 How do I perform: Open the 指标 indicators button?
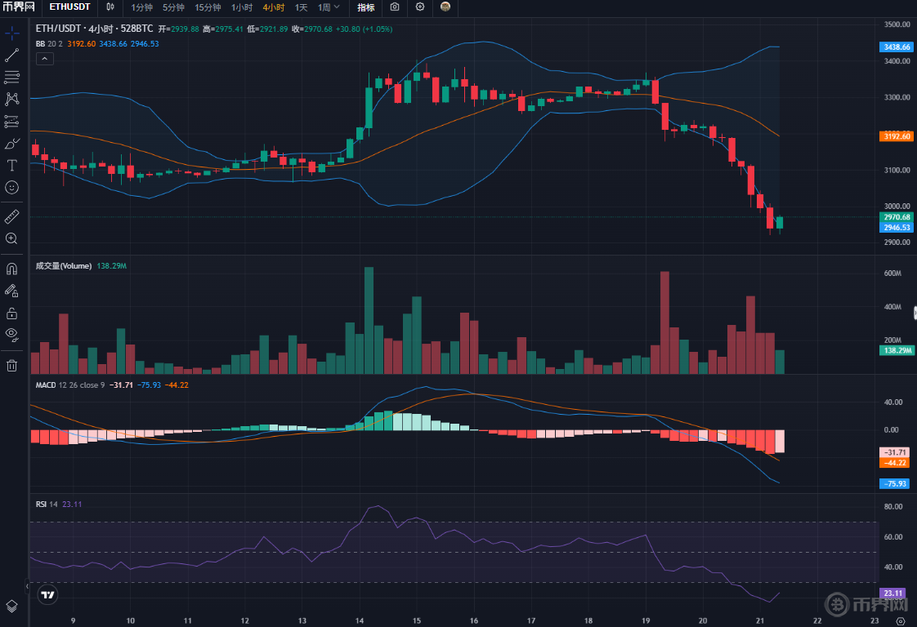coord(366,7)
